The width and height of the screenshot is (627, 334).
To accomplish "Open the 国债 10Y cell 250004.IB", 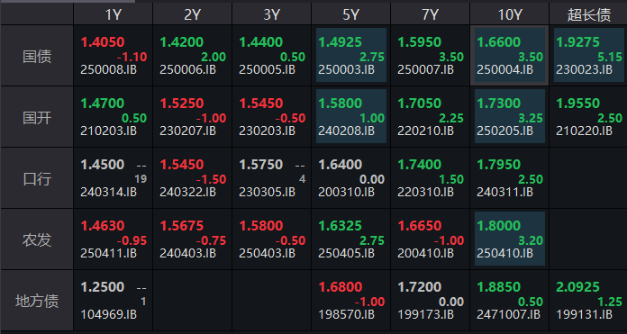I will [x=510, y=55].
